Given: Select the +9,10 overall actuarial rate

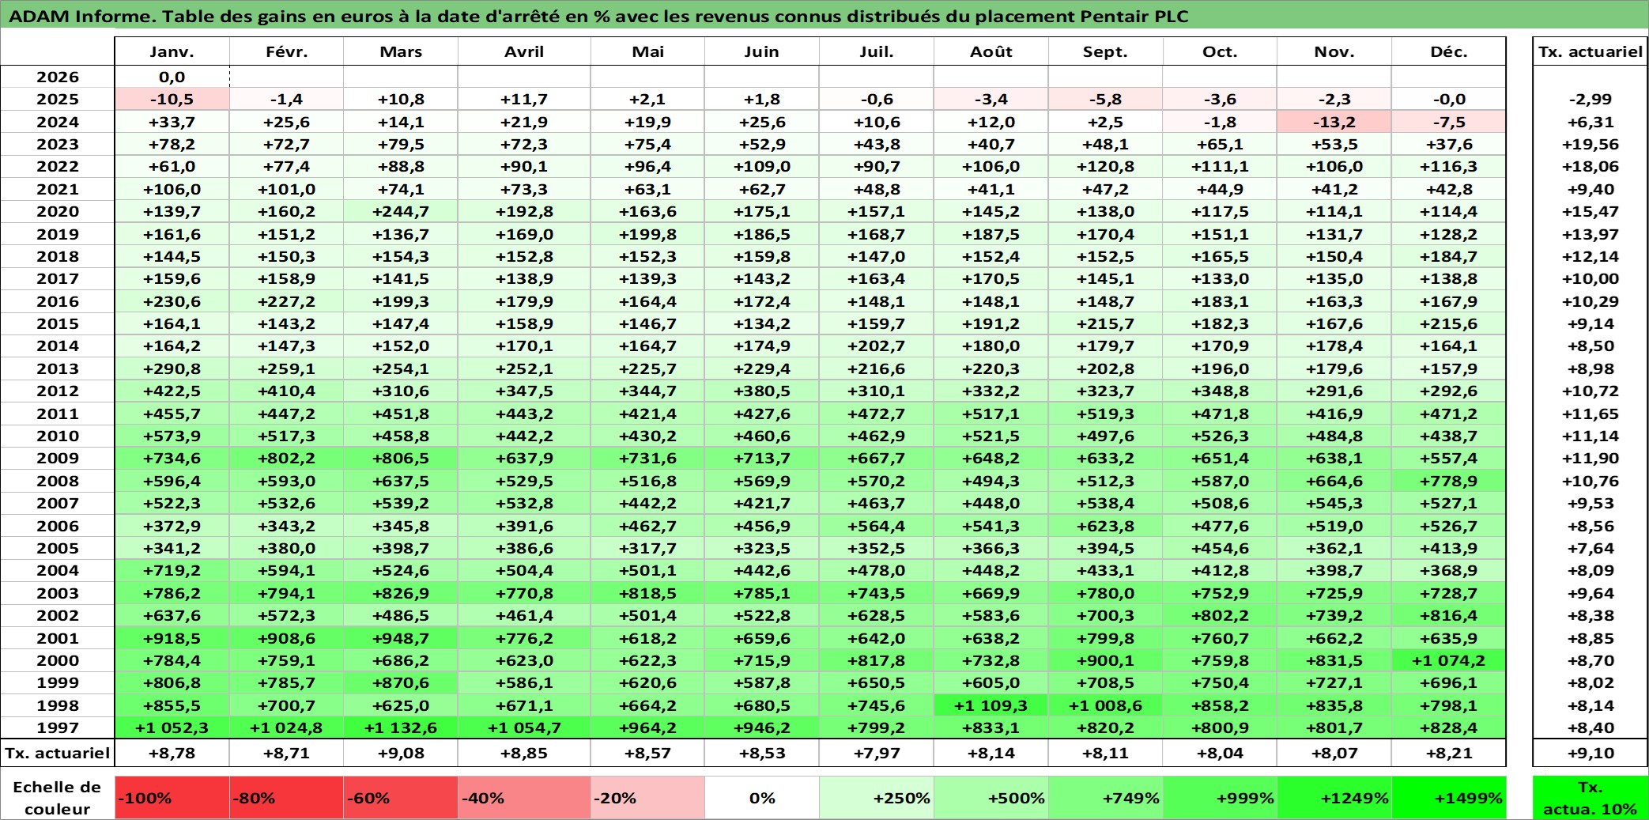Looking at the screenshot, I should [1590, 753].
